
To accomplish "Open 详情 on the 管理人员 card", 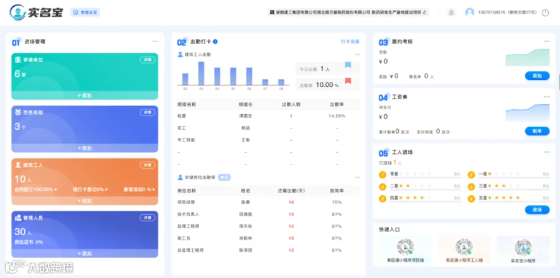I will 147,218.
